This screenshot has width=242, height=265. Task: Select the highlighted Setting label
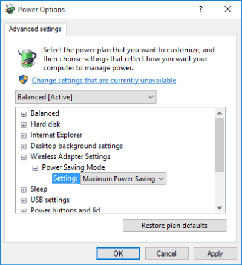[65, 178]
